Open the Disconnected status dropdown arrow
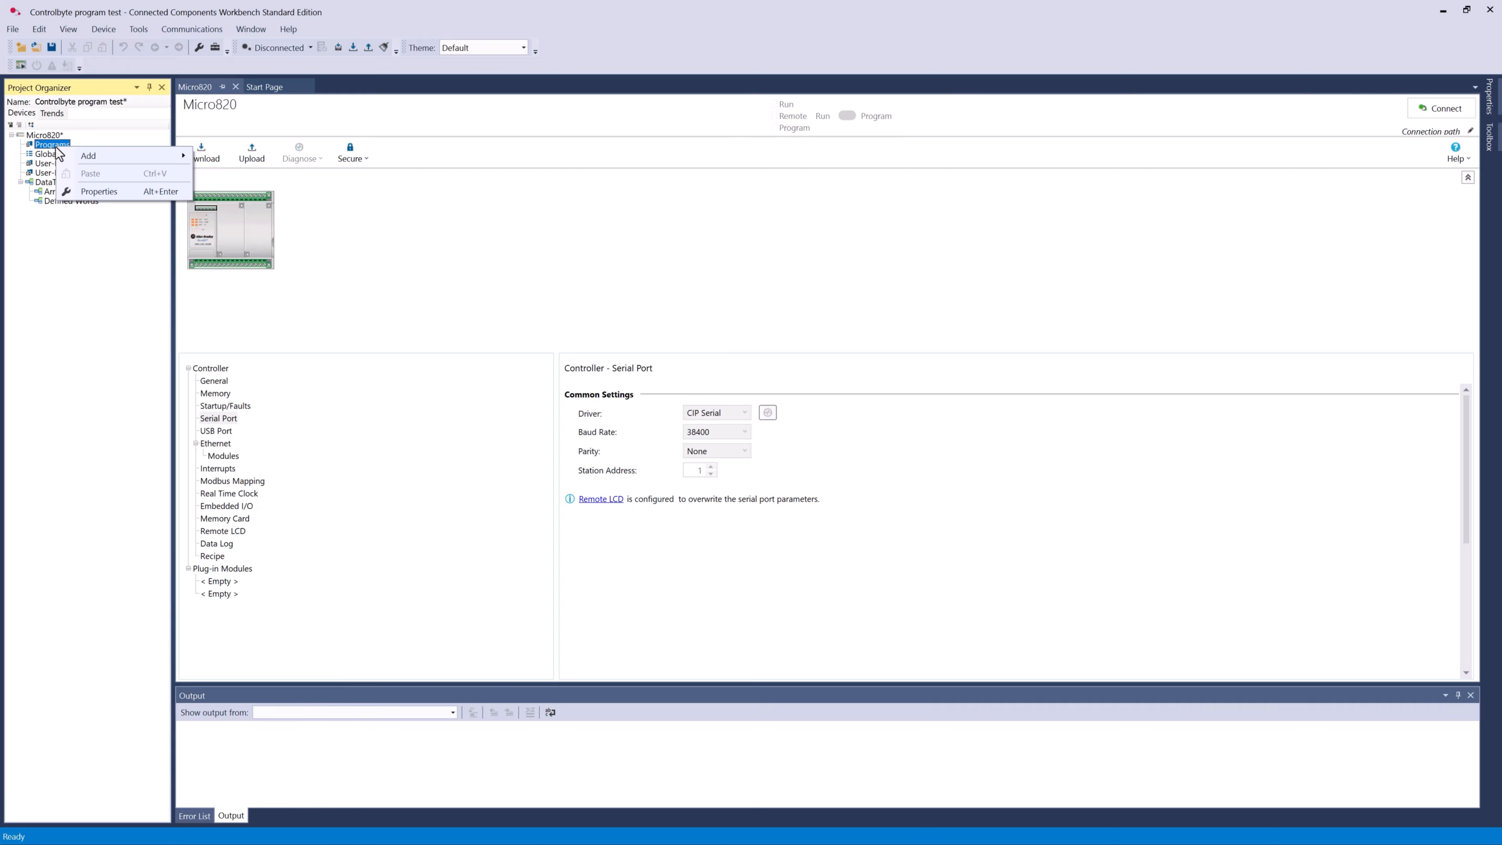This screenshot has height=845, width=1502. pos(310,48)
